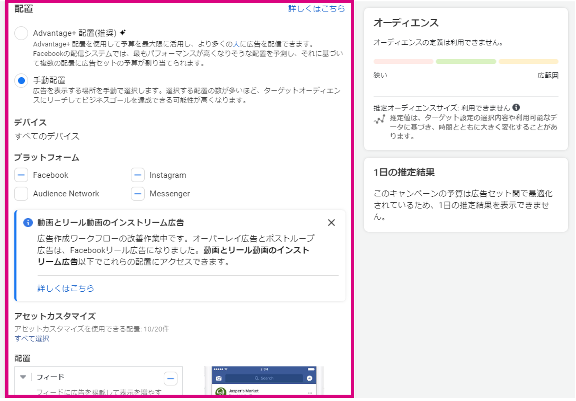This screenshot has height=401, width=576.
Task: Enable the Audience Network checkbox
Action: click(21, 194)
